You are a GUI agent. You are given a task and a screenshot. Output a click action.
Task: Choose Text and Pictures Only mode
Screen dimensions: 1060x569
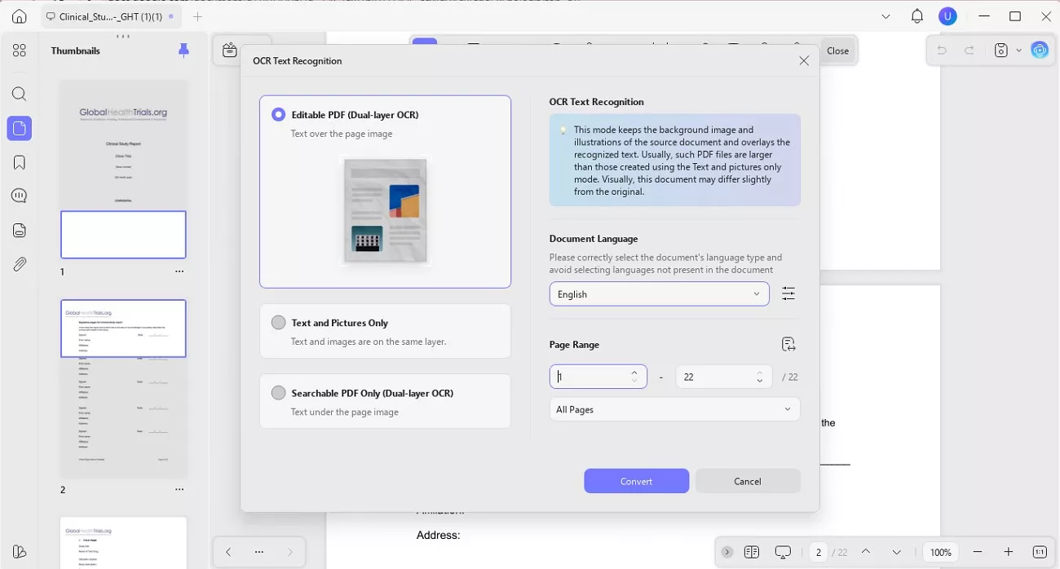pos(278,322)
